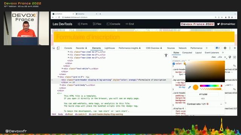
Task: Click the small orange swatch next to color
Action: pyautogui.click(x=185, y=64)
